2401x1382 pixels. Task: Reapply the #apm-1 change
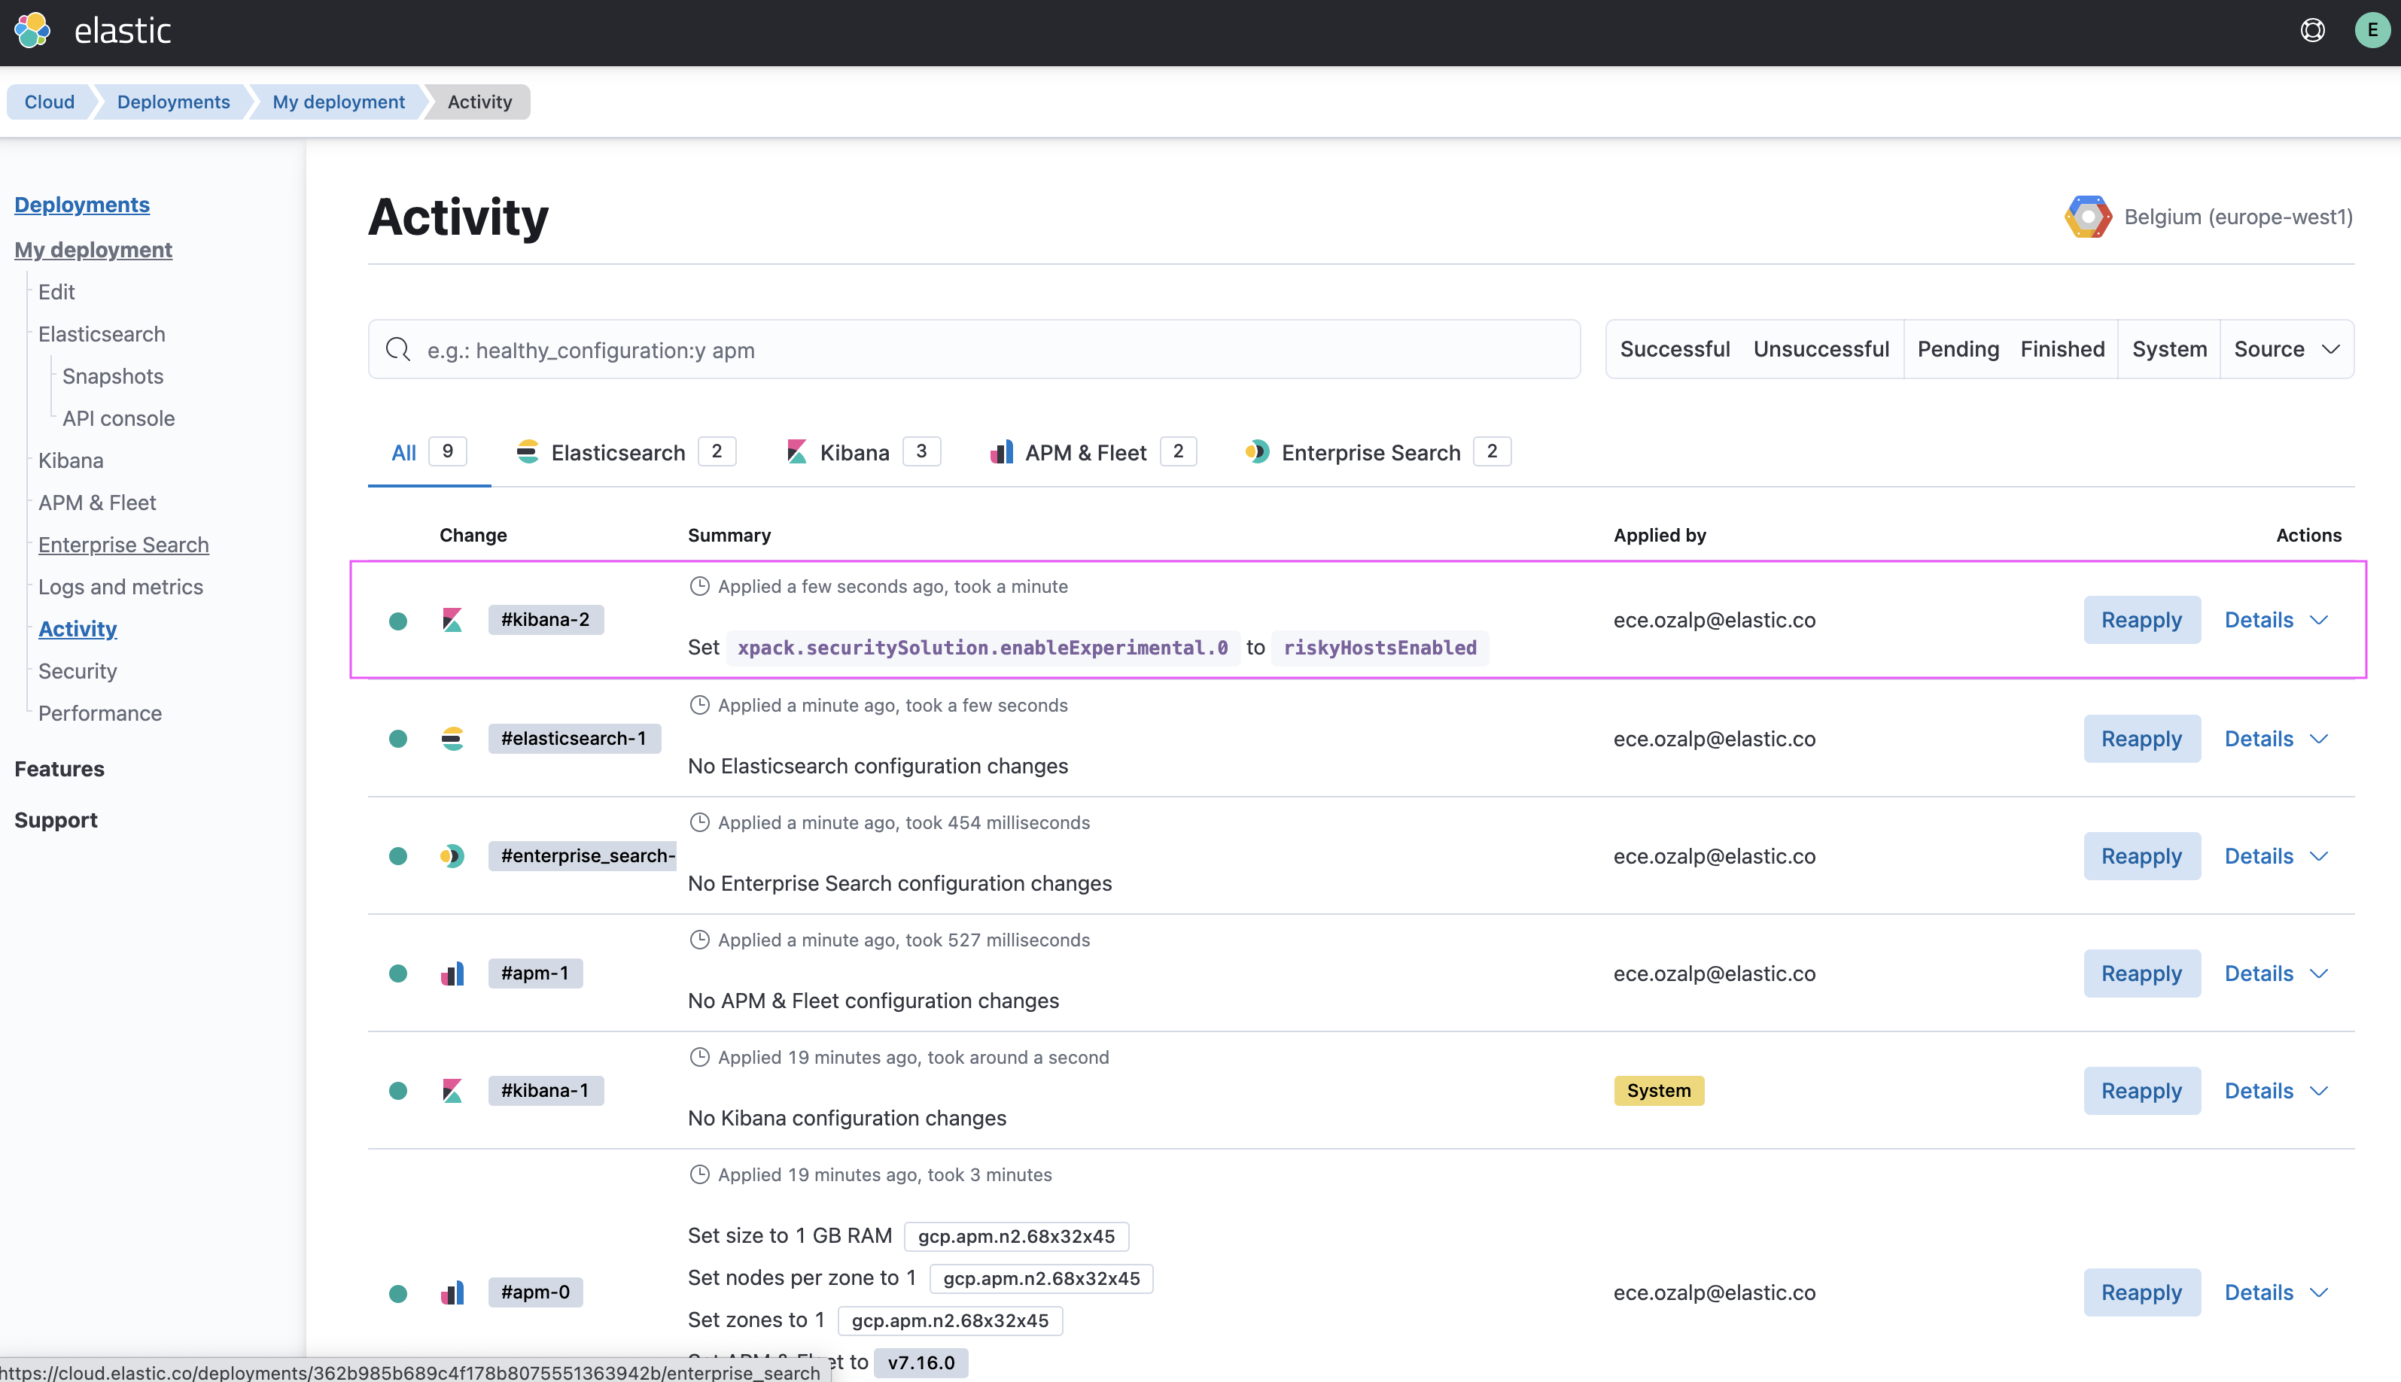coord(2141,973)
